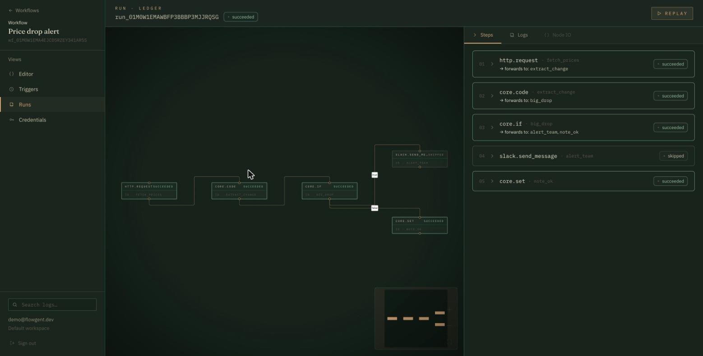Screen dimensions: 703x356
Task: Focus the Search logs field
Action: (x=52, y=305)
